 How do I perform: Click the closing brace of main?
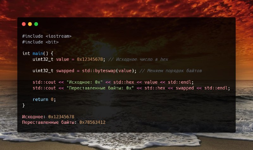pos(23,105)
